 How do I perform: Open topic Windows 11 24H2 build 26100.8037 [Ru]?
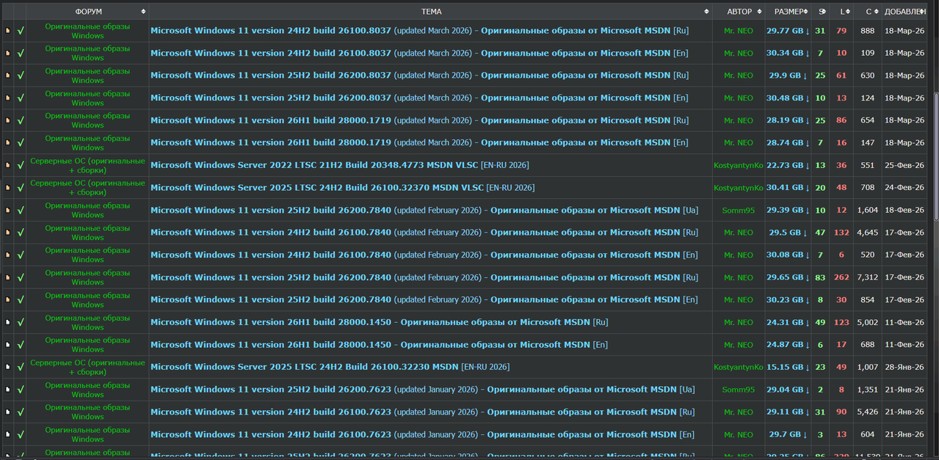click(x=419, y=31)
